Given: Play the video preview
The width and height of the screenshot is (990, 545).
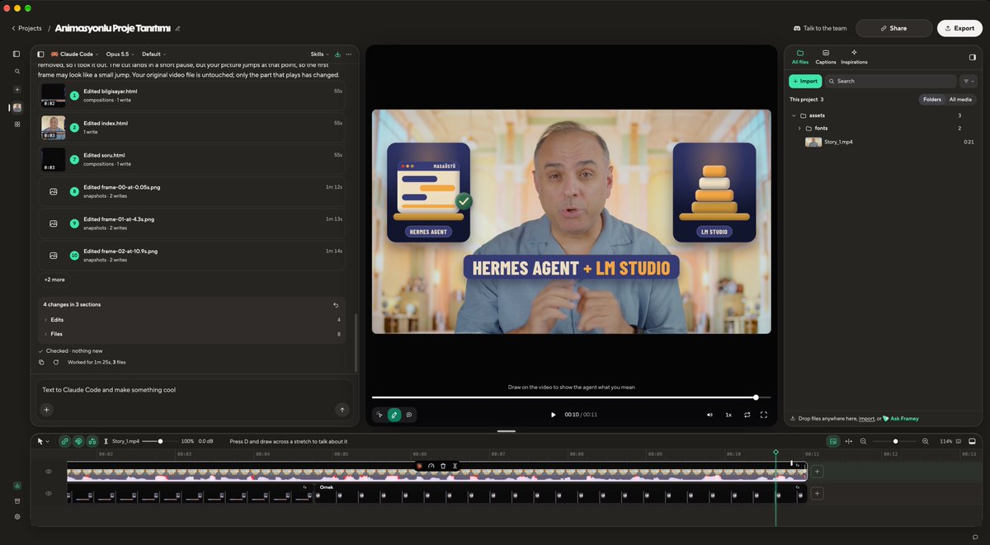Looking at the screenshot, I should pos(553,415).
